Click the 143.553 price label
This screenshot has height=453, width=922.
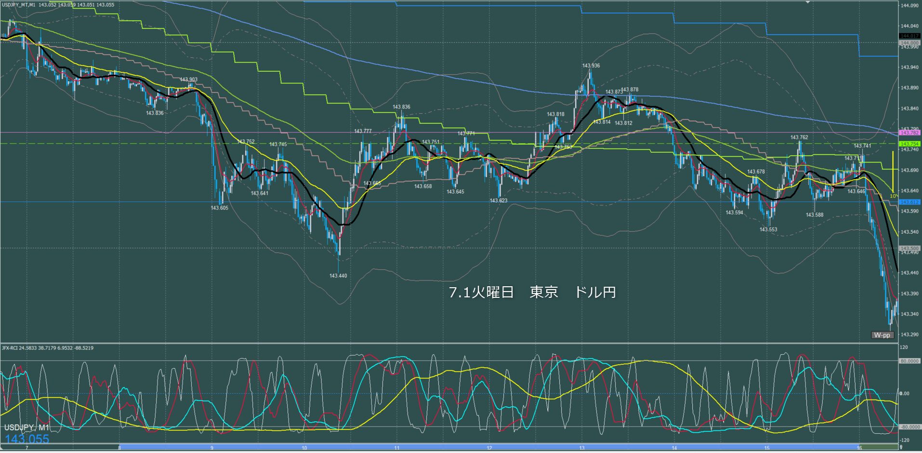(x=768, y=229)
